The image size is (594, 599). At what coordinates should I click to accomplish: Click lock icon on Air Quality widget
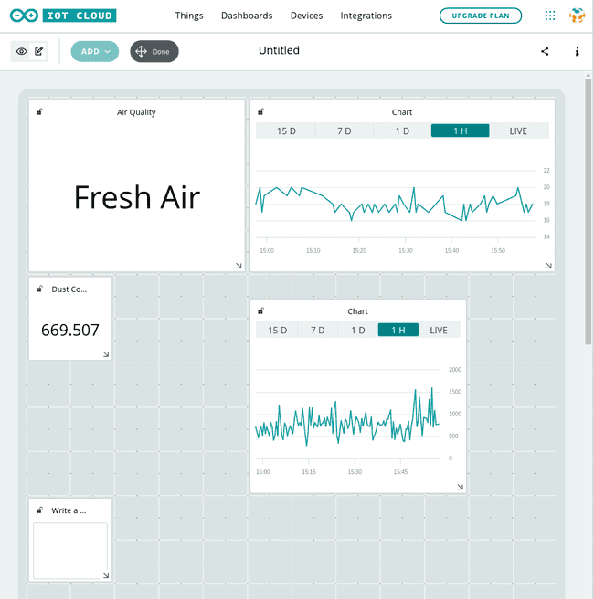(x=38, y=112)
